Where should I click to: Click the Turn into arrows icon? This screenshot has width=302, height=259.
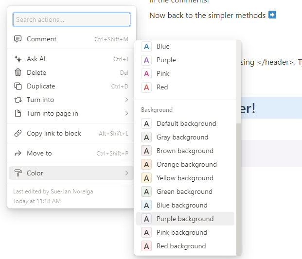[18, 100]
